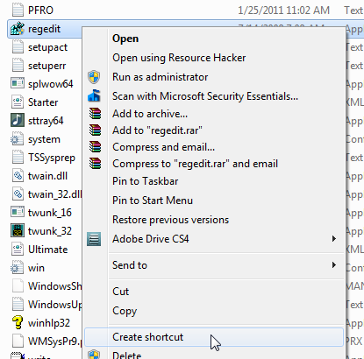Select Run as administrator
This screenshot has width=364, height=359.
click(161, 77)
